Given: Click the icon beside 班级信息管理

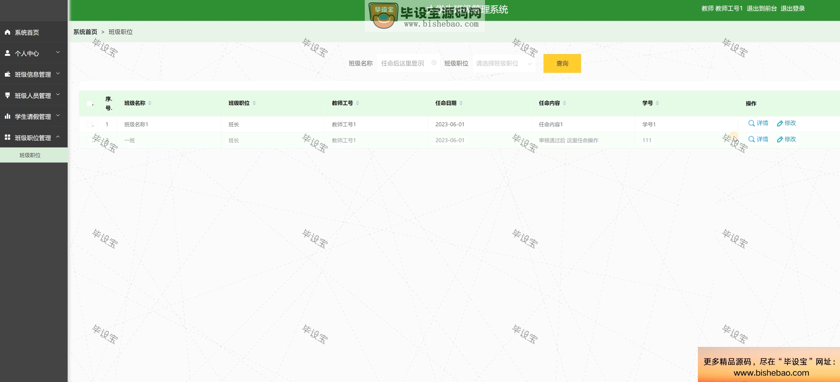Looking at the screenshot, I should point(8,74).
